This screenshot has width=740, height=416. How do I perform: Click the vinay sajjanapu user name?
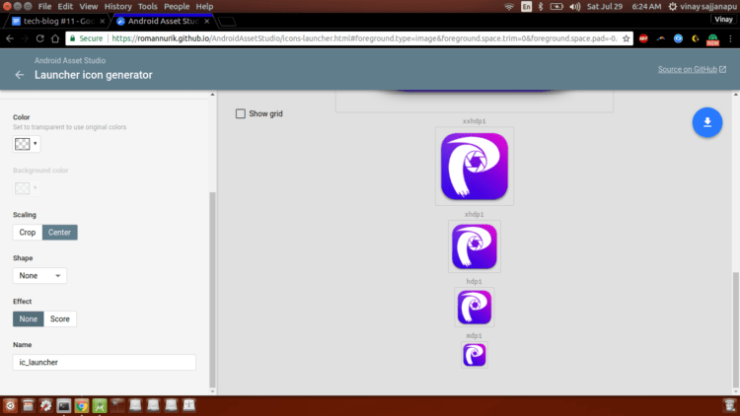708,7
